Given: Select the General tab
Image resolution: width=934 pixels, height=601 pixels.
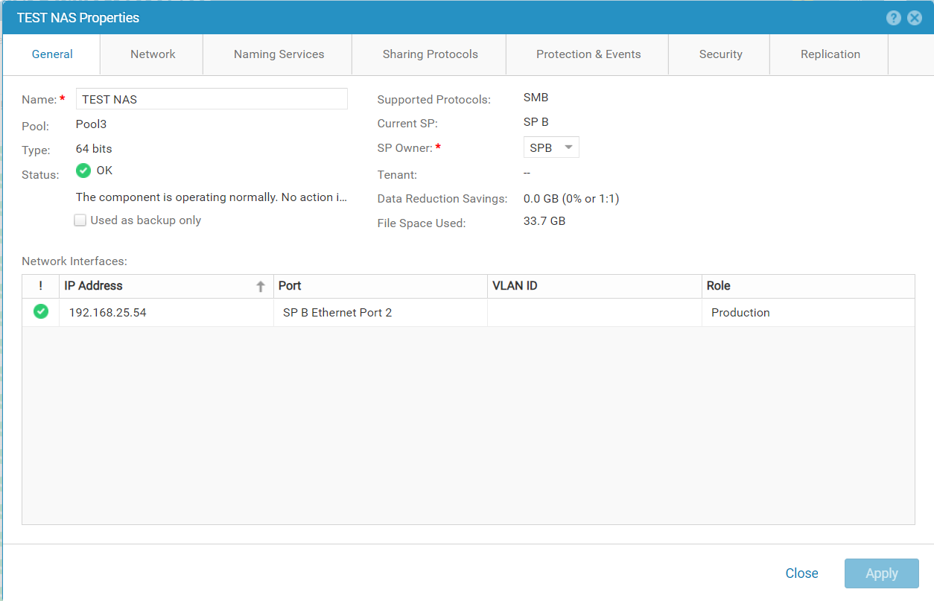Looking at the screenshot, I should [52, 54].
